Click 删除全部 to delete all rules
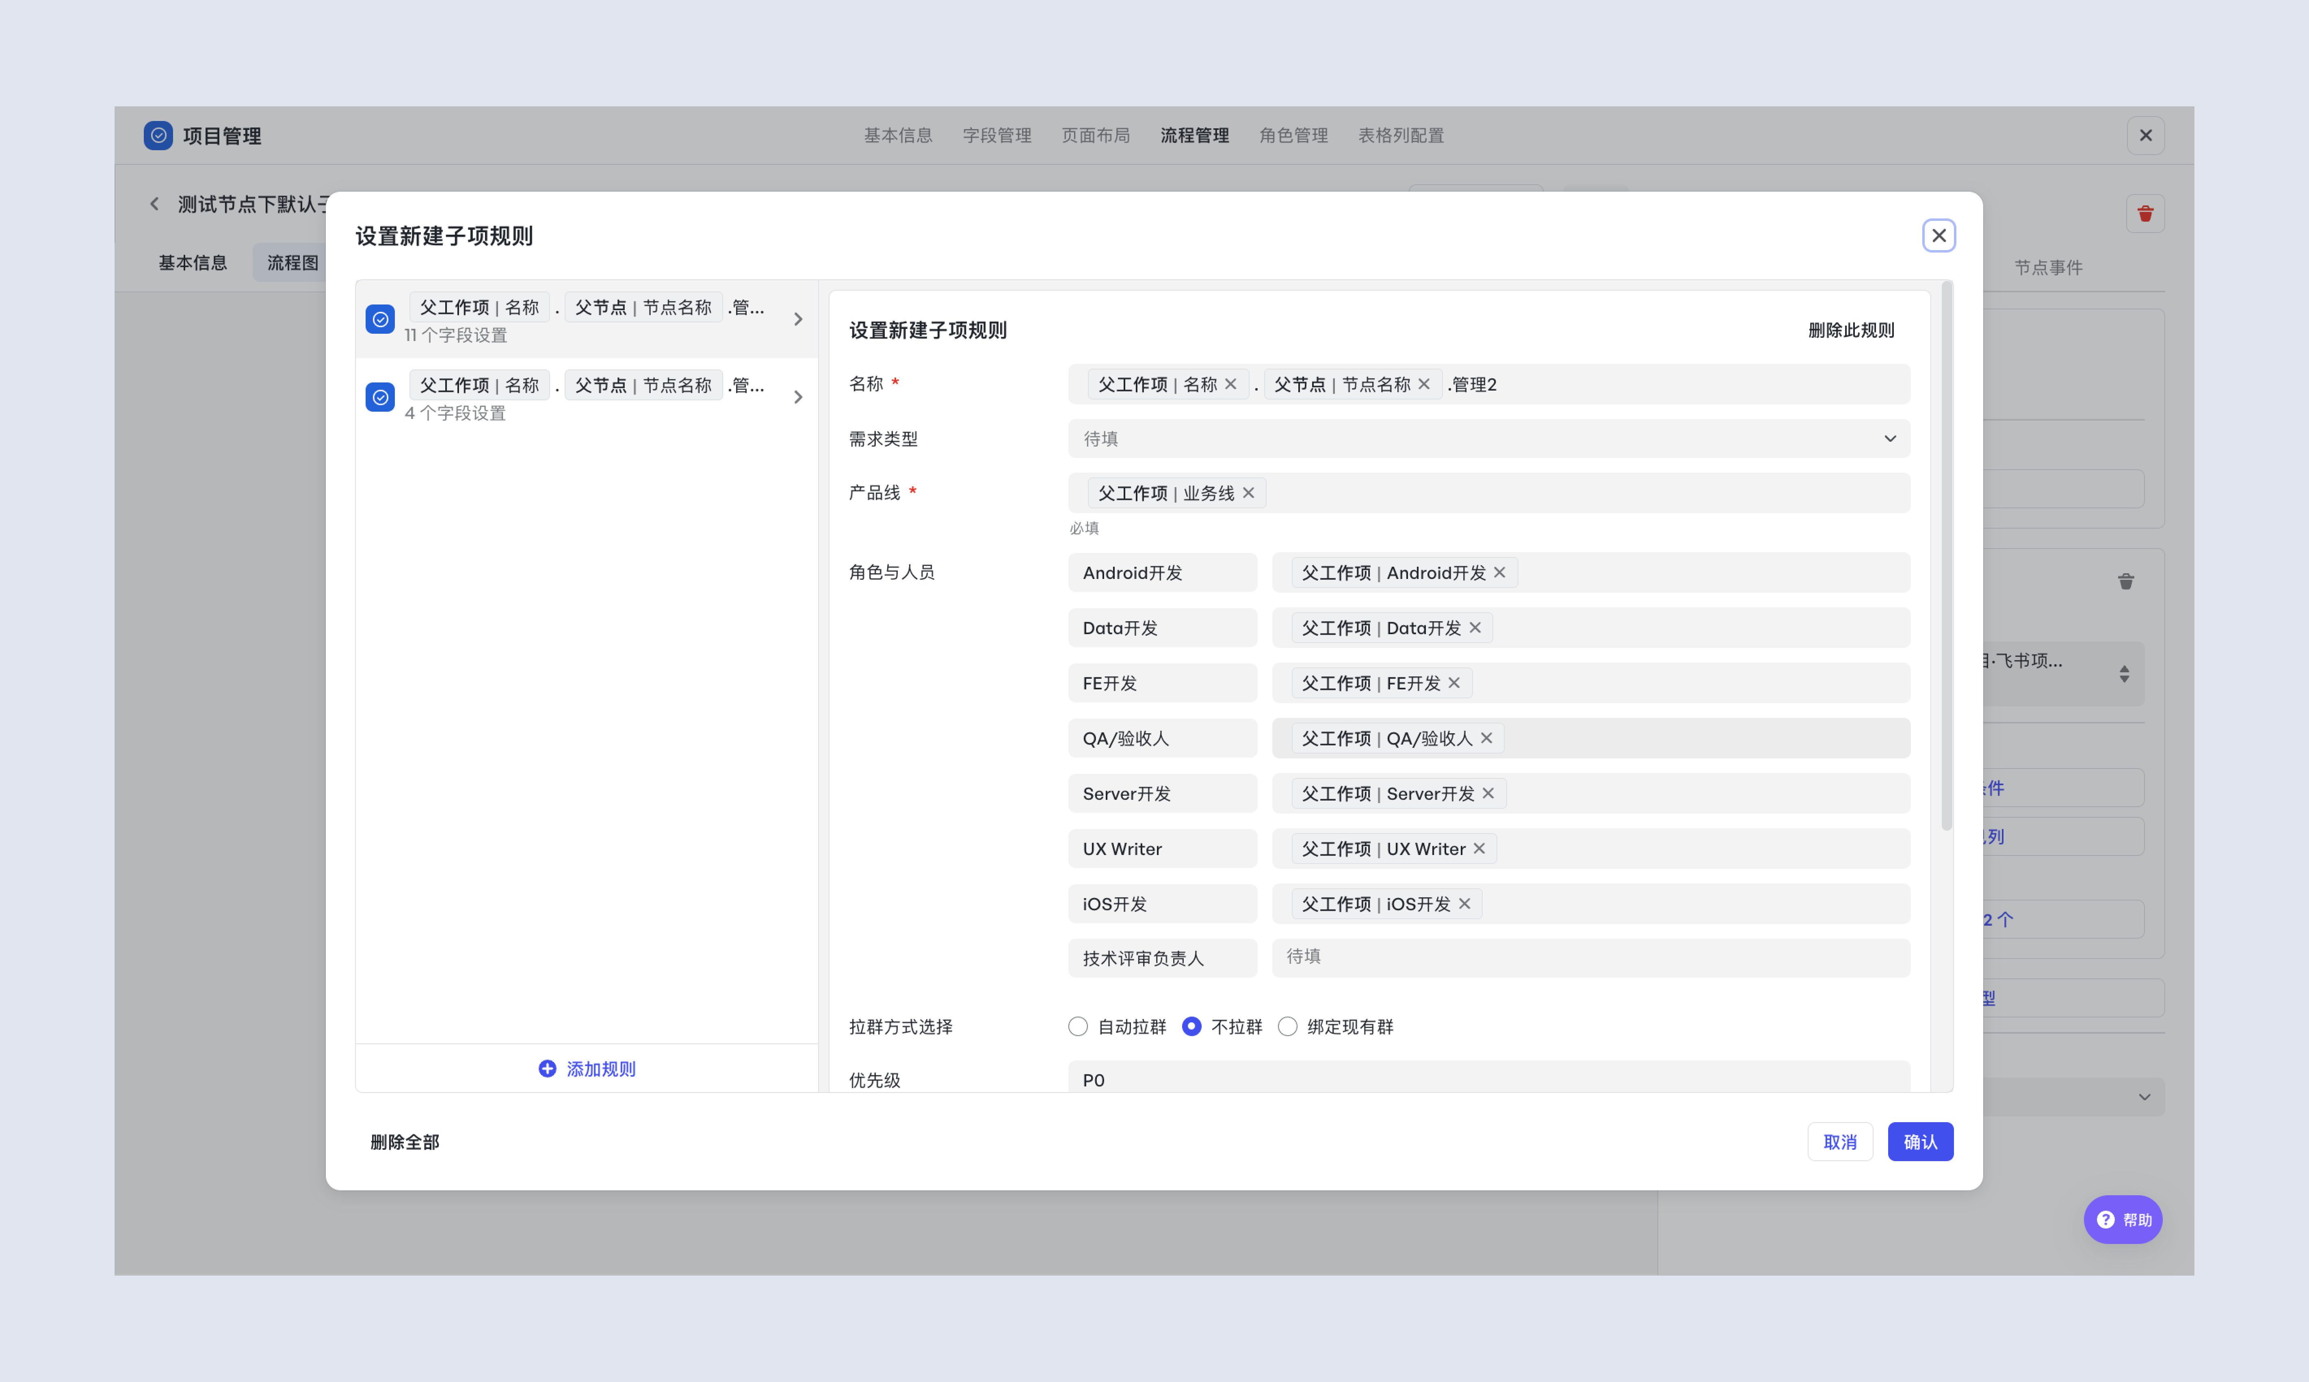 click(405, 1142)
